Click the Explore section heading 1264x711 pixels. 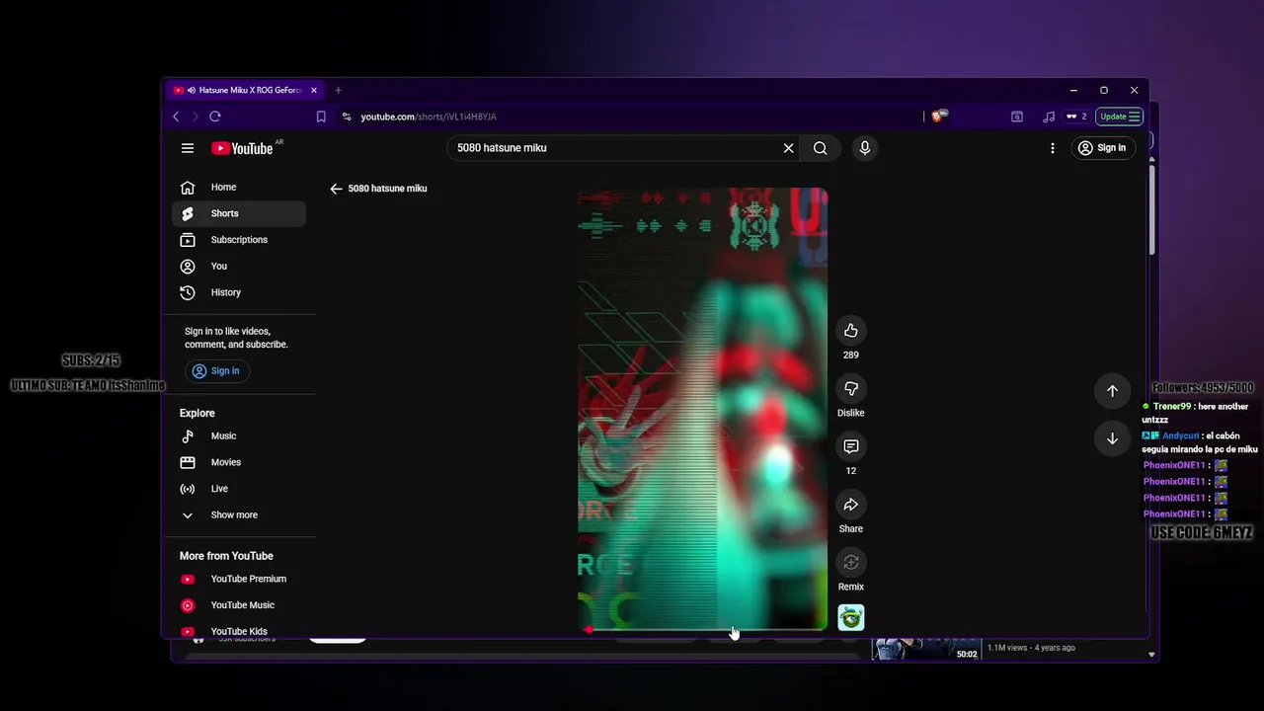pyautogui.click(x=197, y=413)
